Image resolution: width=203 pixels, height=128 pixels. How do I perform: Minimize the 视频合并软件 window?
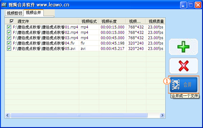coord(183,5)
